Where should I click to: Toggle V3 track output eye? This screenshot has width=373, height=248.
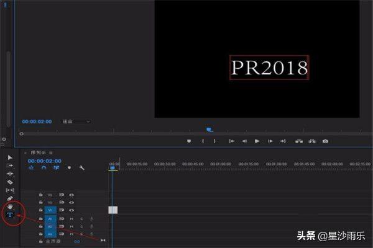71,195
